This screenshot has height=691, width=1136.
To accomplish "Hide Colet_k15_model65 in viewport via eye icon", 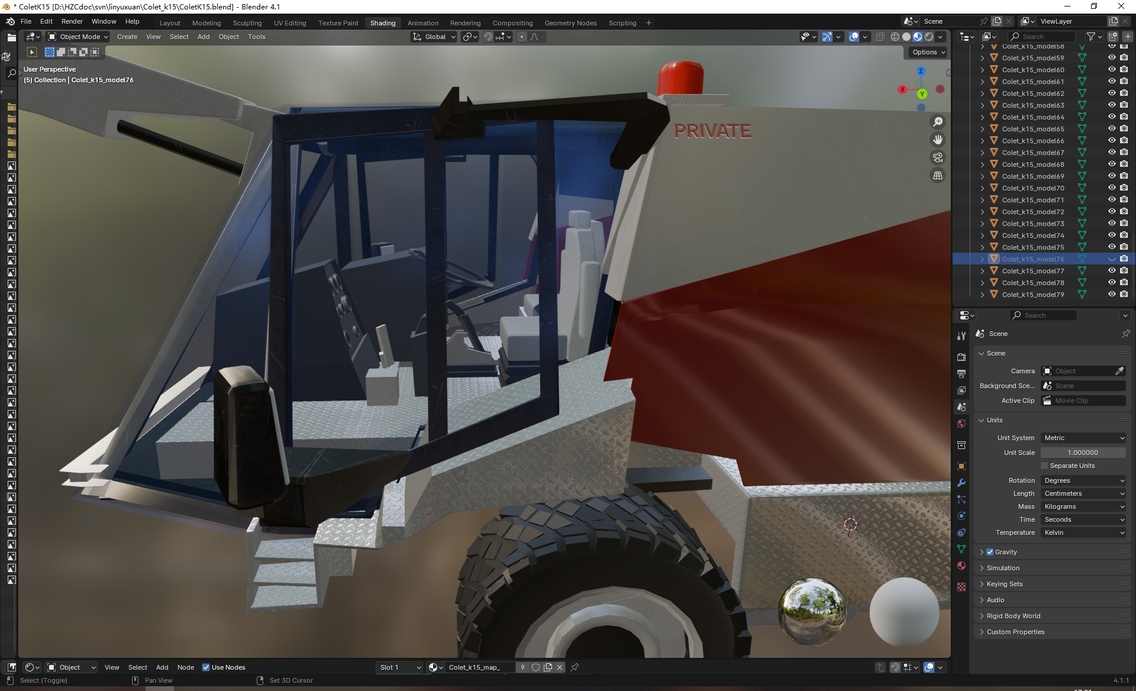I will [x=1112, y=128].
